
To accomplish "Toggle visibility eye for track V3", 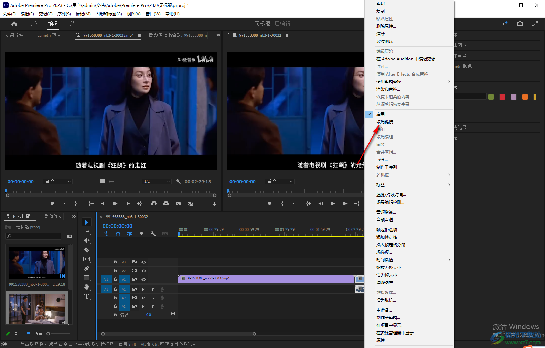I will click(144, 262).
